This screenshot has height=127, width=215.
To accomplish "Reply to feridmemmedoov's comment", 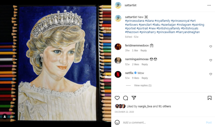I will pos(144,51).
